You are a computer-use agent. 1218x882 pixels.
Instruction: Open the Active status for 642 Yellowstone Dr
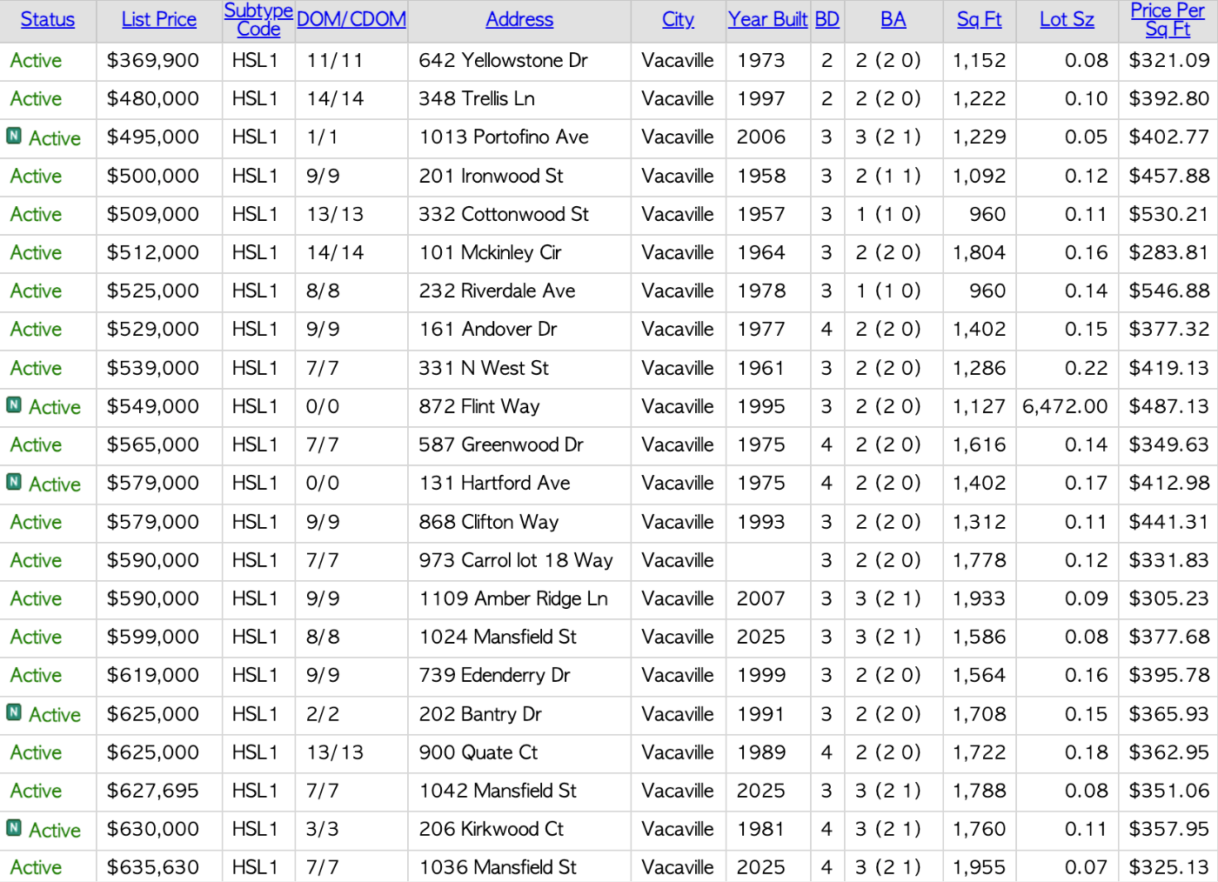pos(37,61)
